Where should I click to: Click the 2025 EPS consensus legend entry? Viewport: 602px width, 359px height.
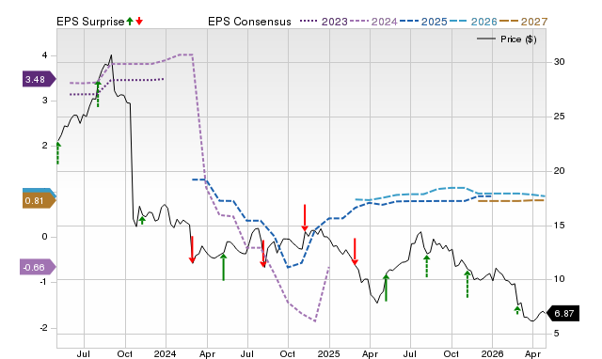click(423, 22)
